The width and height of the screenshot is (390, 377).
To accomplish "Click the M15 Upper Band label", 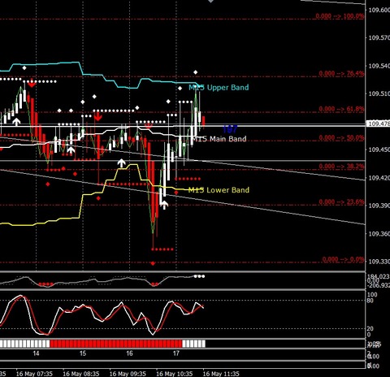I will pos(219,88).
